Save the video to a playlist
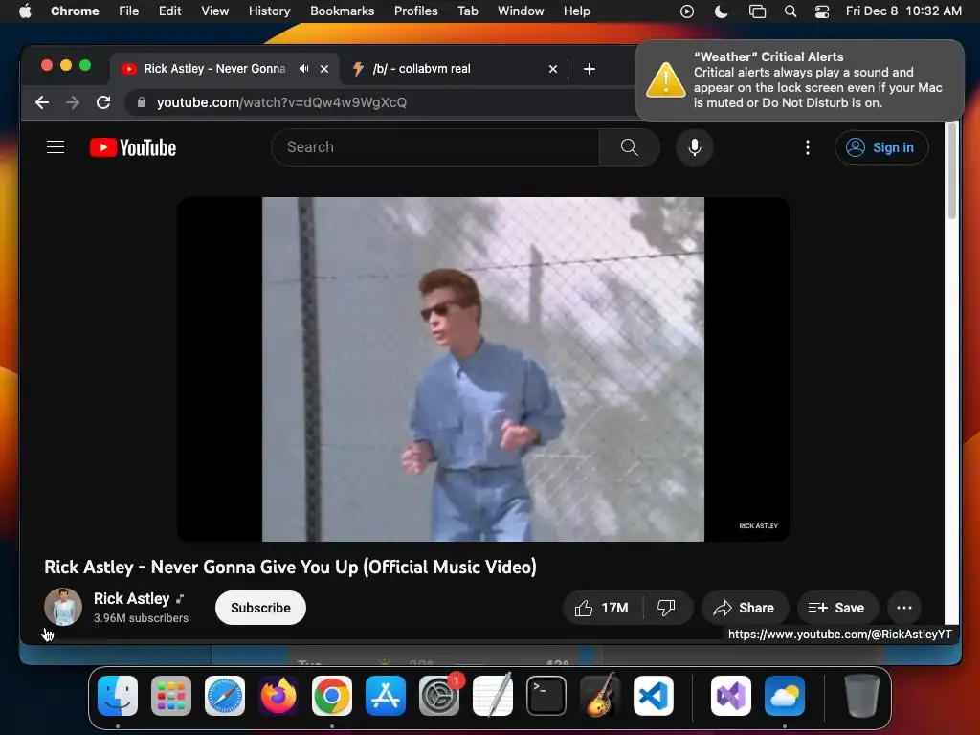980x735 pixels. pos(836,608)
